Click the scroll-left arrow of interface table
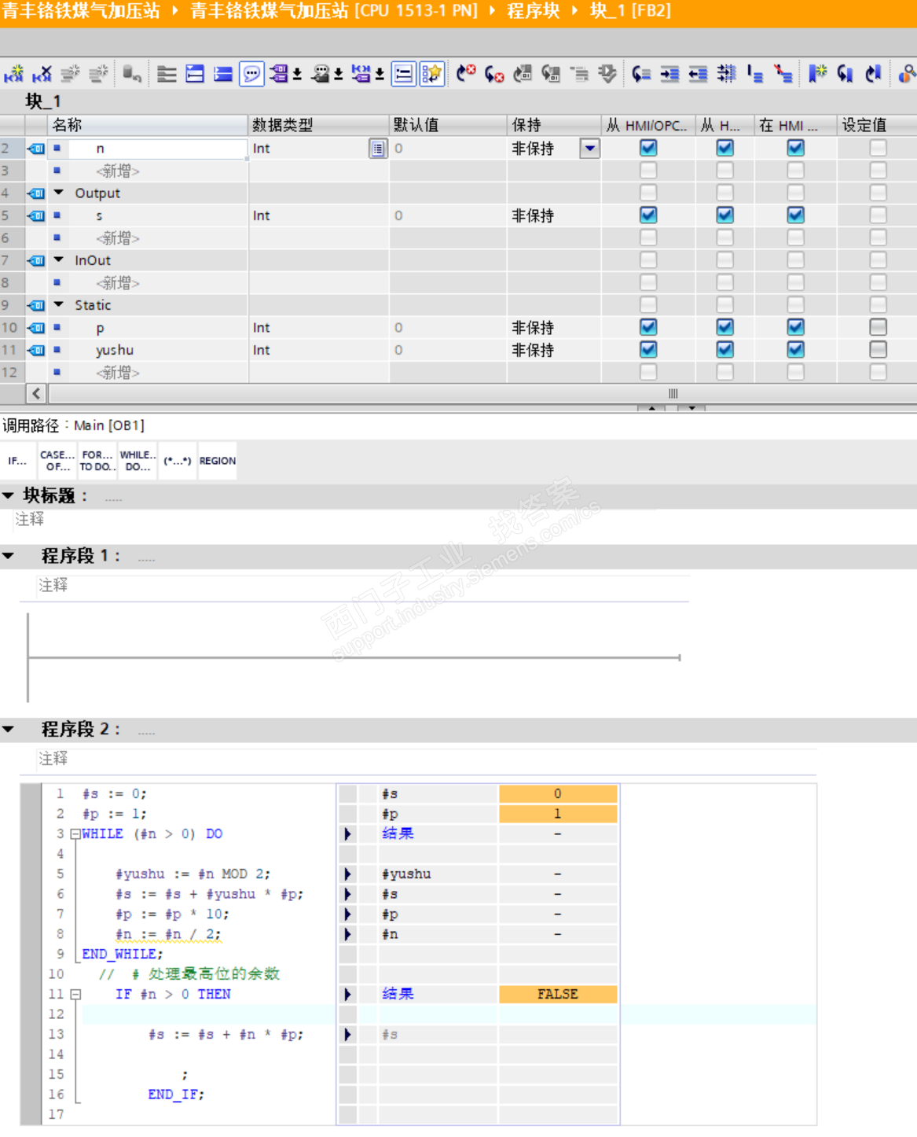The height and width of the screenshot is (1137, 917). (x=36, y=393)
